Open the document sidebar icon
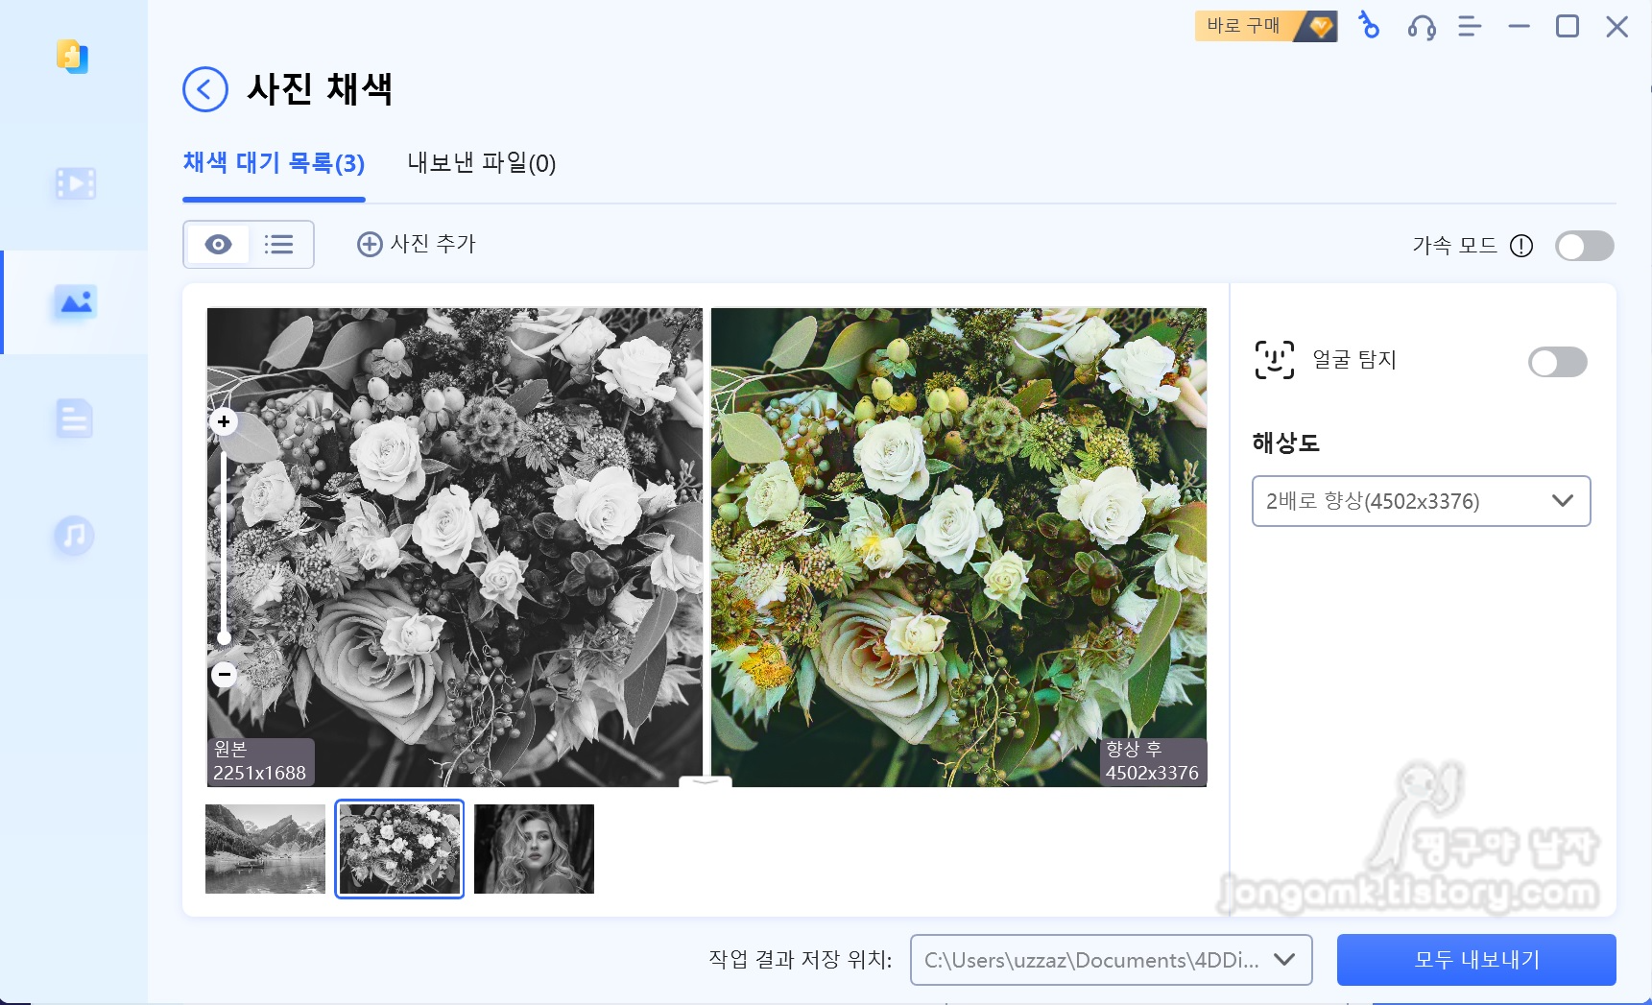1652x1005 pixels. (x=74, y=419)
